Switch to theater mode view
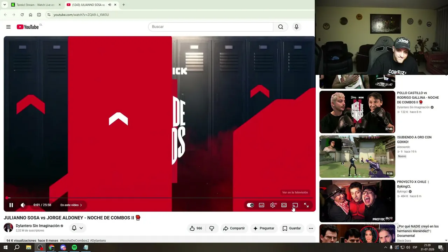The height and width of the screenshot is (252, 448). [x=284, y=205]
